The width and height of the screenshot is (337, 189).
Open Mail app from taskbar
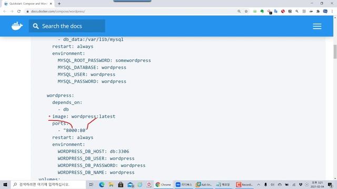[130, 184]
